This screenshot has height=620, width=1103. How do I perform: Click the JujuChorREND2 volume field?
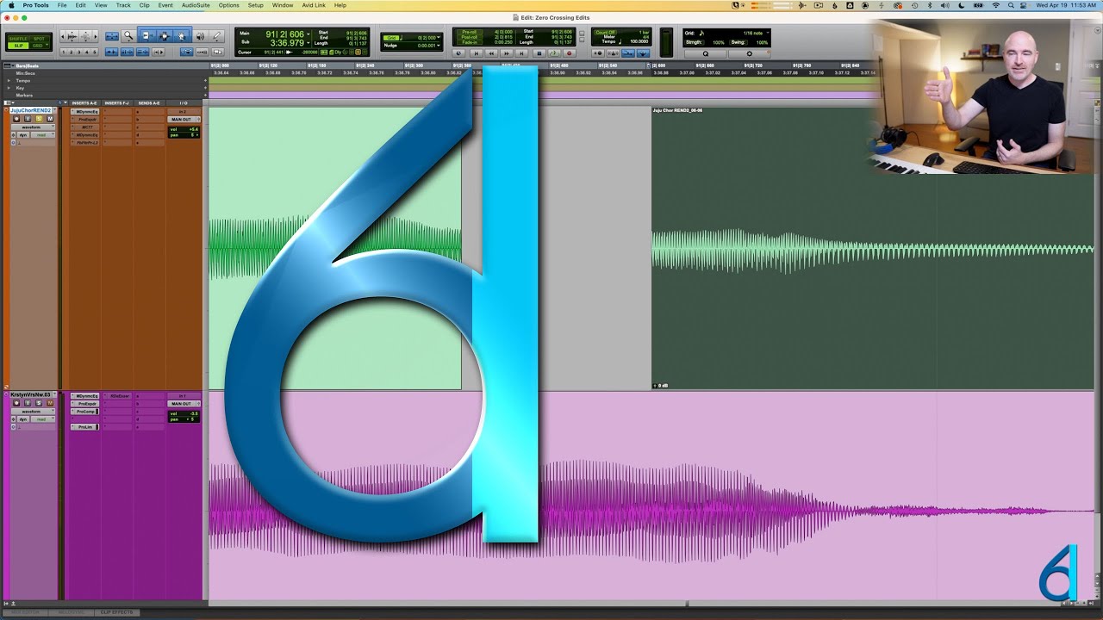point(184,129)
